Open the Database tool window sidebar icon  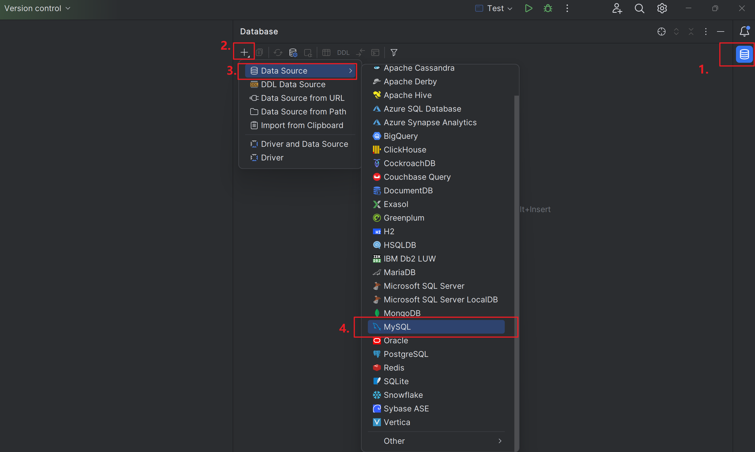pyautogui.click(x=744, y=54)
